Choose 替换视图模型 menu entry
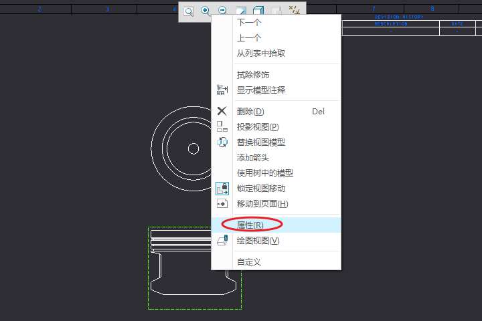The image size is (482, 321). click(x=276, y=142)
